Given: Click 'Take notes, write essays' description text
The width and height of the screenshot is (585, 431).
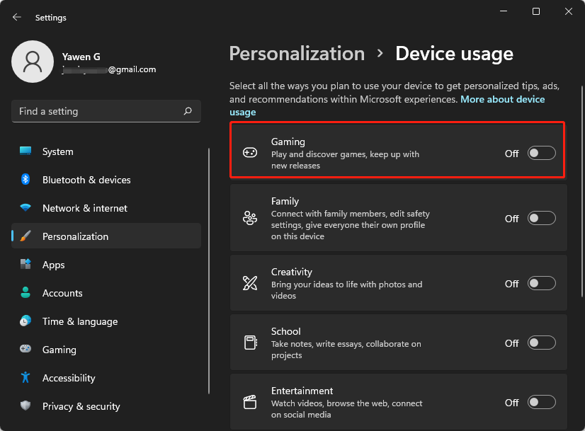Looking at the screenshot, I should click(346, 350).
